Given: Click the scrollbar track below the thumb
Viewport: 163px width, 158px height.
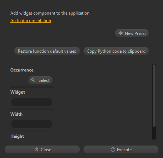Looking at the screenshot, I should click(154, 133).
